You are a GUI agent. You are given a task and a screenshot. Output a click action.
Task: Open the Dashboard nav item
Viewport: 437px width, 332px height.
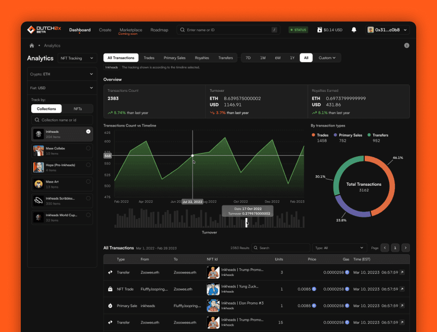[80, 30]
